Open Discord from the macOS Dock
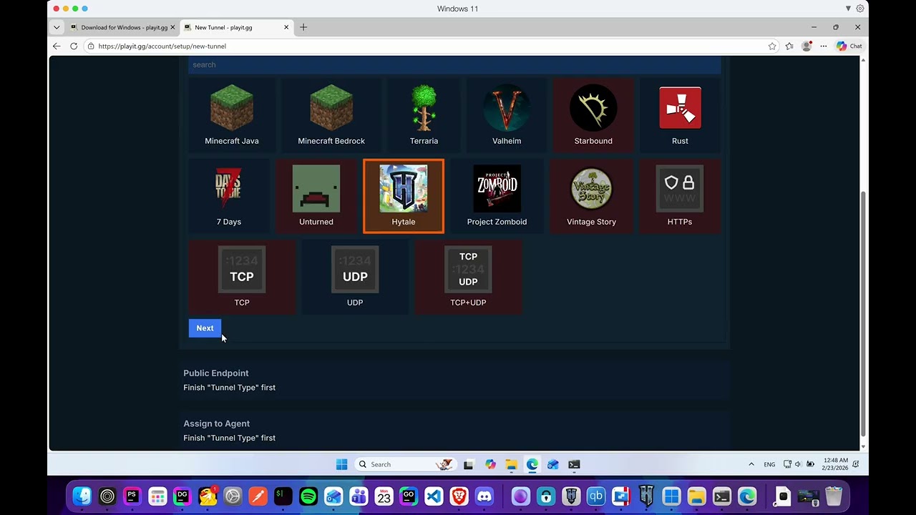Image resolution: width=916 pixels, height=515 pixels. [x=484, y=496]
